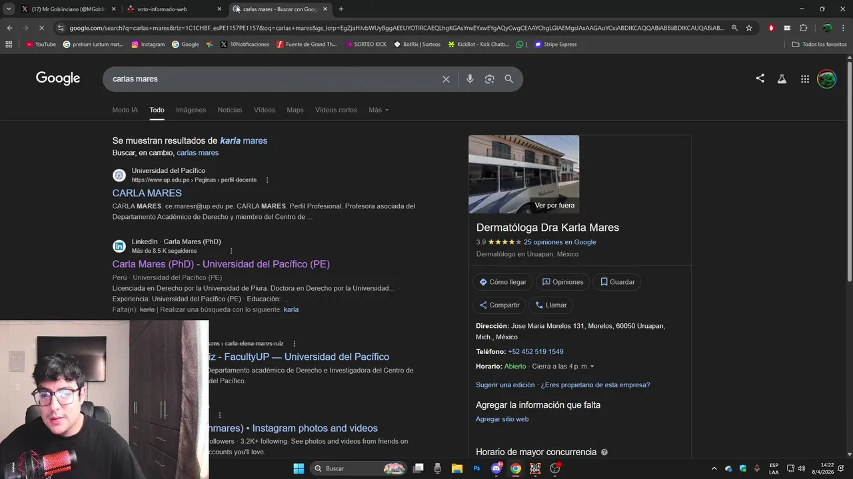Submit the search with the magnifier icon

(509, 79)
